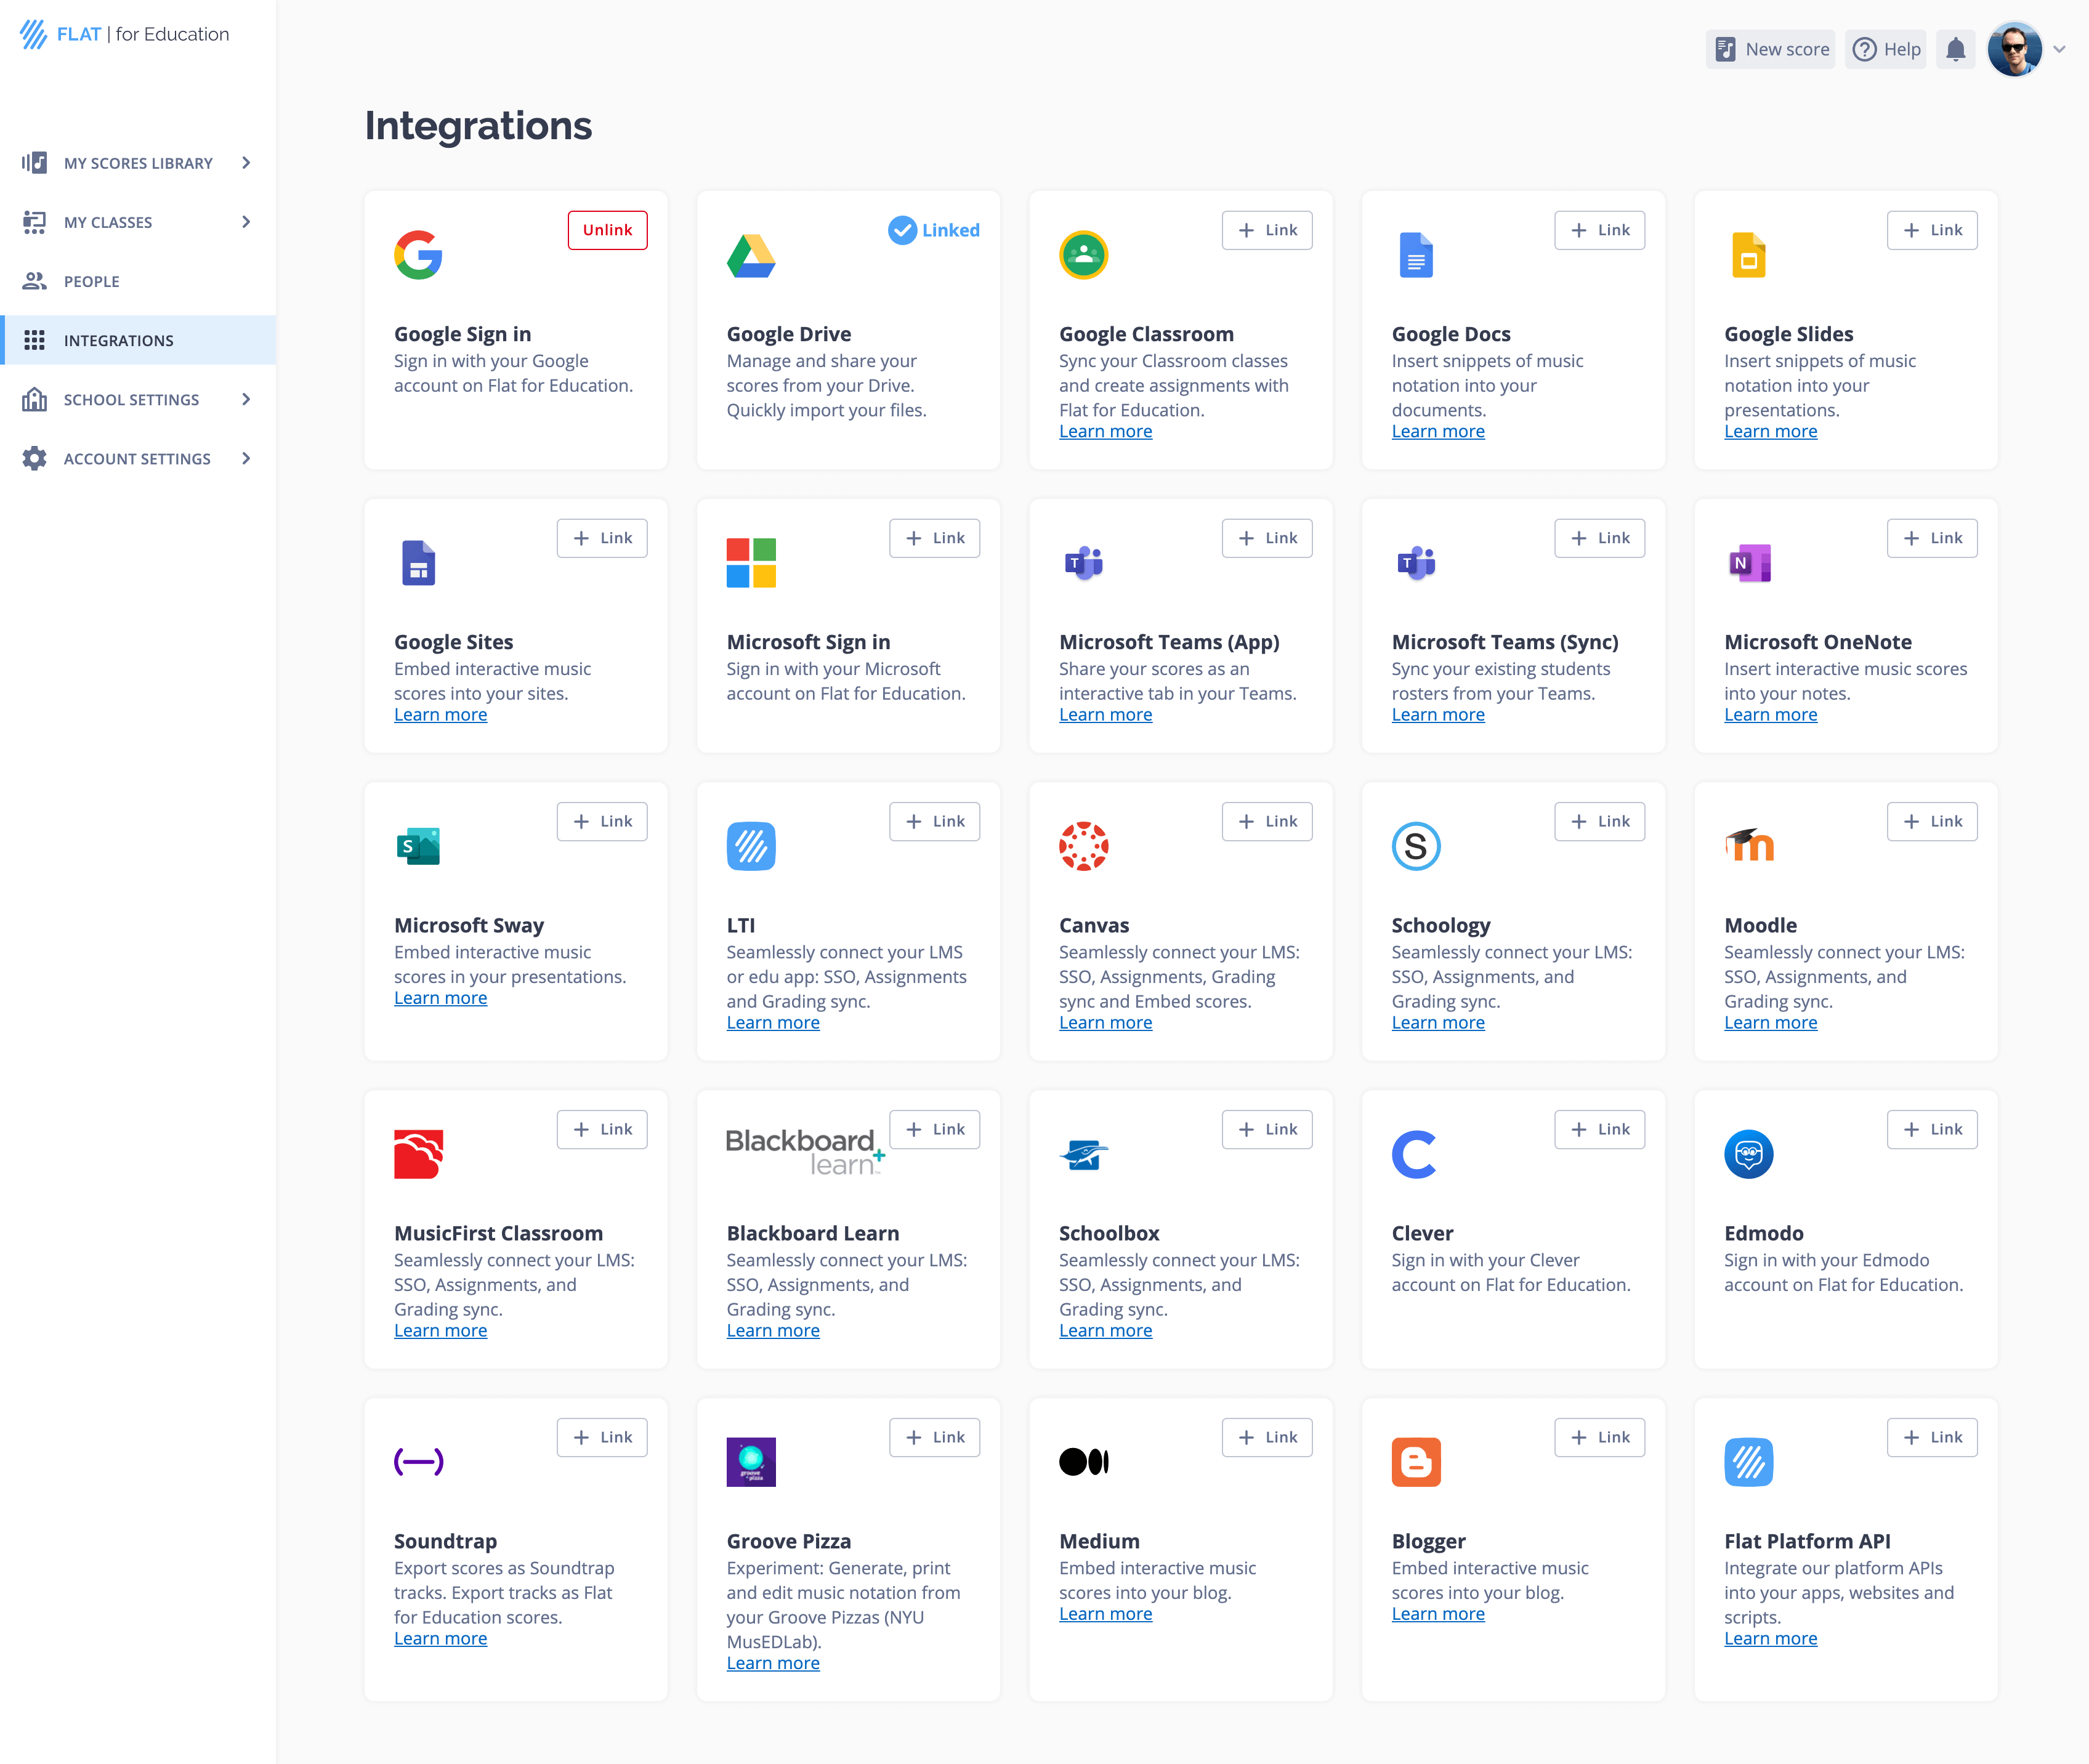Viewport: 2089px width, 1764px height.
Task: Link Google Classroom integration
Action: tap(1267, 230)
